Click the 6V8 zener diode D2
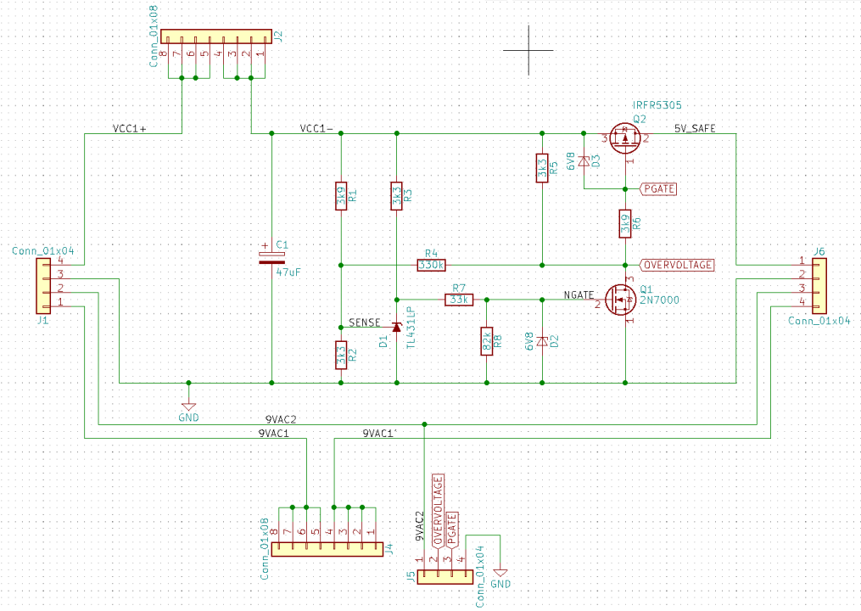861x611 pixels. (x=541, y=339)
